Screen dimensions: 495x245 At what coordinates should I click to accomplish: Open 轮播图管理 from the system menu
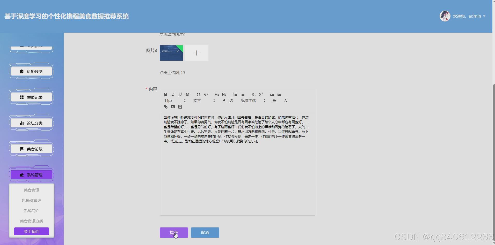(x=31, y=200)
